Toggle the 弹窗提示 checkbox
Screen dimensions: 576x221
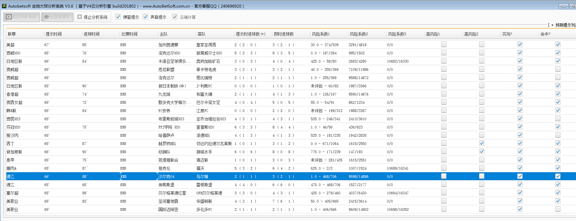[x=118, y=17]
